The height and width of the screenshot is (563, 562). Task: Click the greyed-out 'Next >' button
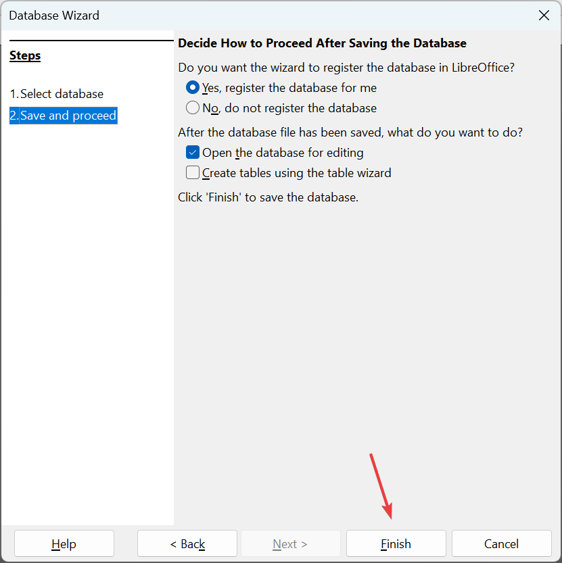point(290,544)
